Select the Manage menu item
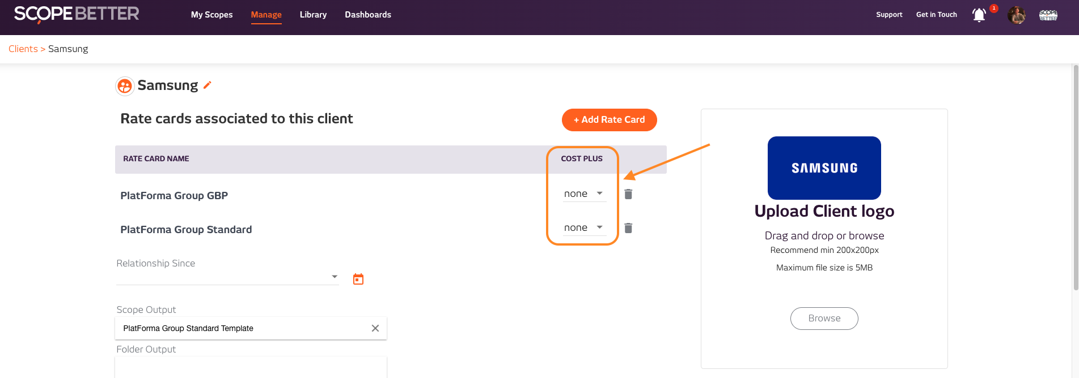1079x378 pixels. (266, 15)
